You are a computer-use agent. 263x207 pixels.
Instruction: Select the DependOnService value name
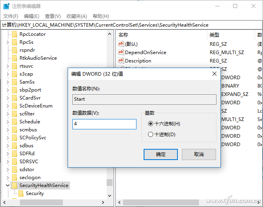[x=146, y=52]
